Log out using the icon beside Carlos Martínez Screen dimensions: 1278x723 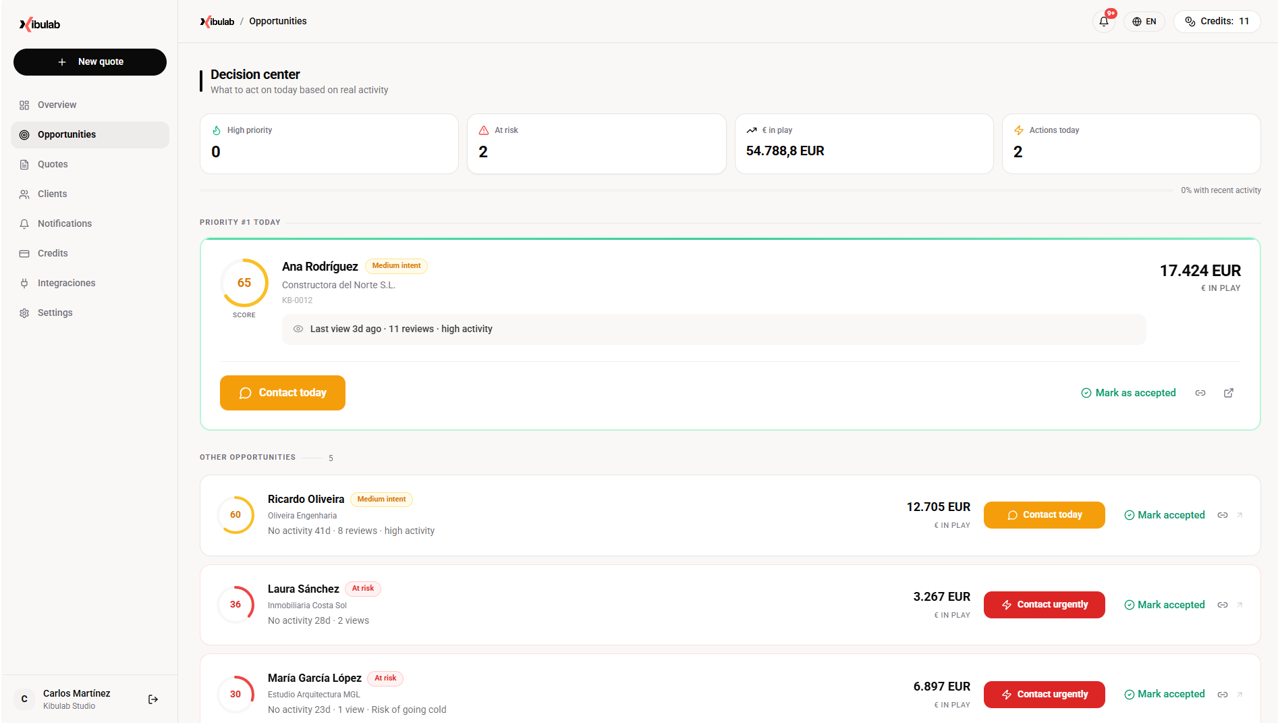click(x=152, y=699)
